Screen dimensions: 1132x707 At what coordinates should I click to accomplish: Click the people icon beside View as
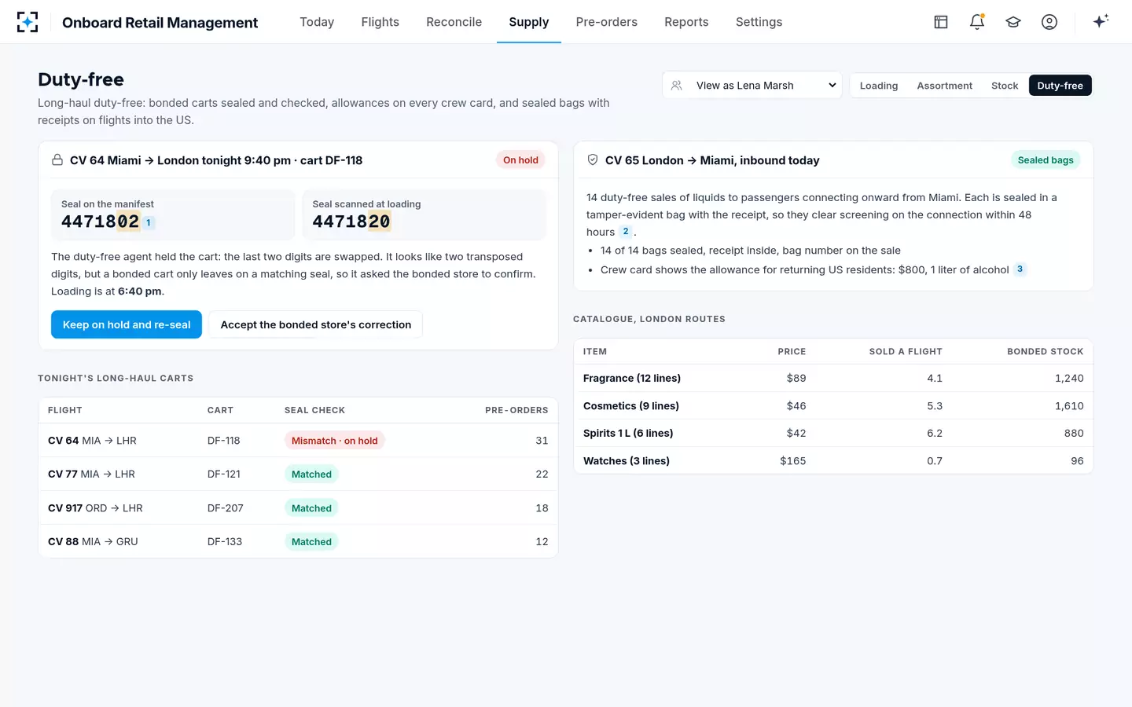[x=676, y=86]
